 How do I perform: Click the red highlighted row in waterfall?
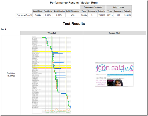[x=52, y=69]
